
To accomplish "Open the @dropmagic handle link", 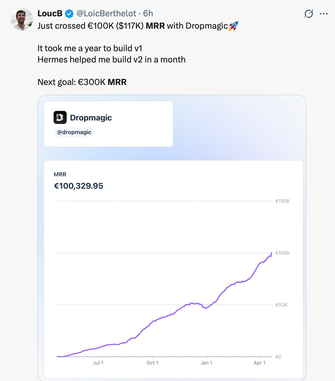I will tap(74, 132).
